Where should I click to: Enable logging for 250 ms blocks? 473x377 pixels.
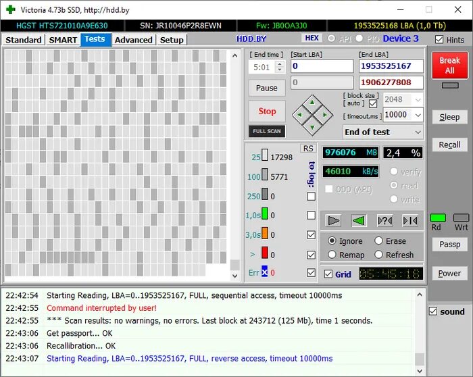pyautogui.click(x=311, y=197)
